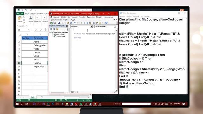Click cell containing Detergente

point(40,45)
